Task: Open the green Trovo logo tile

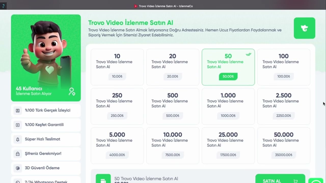Action: click(304, 28)
